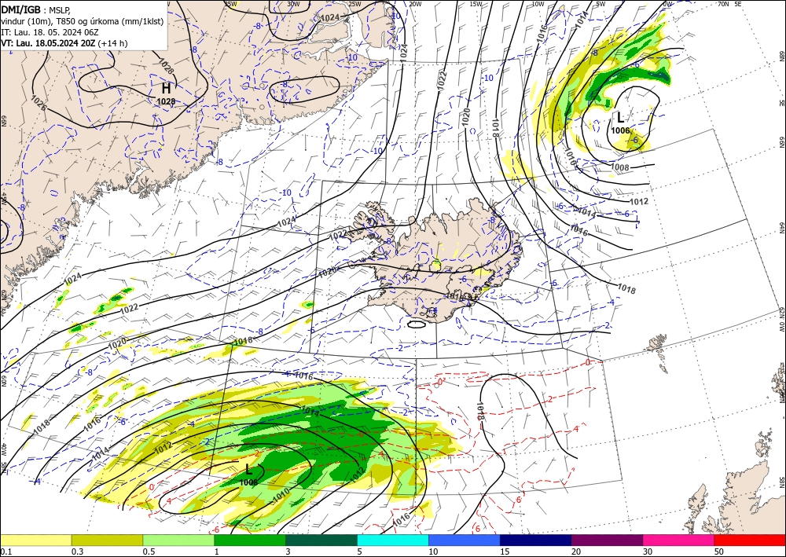Click the '1006' pressure value text
The height and width of the screenshot is (557, 786).
(x=620, y=130)
